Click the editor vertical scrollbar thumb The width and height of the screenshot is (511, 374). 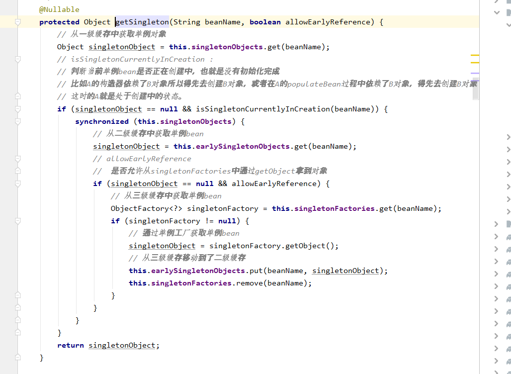[x=476, y=89]
